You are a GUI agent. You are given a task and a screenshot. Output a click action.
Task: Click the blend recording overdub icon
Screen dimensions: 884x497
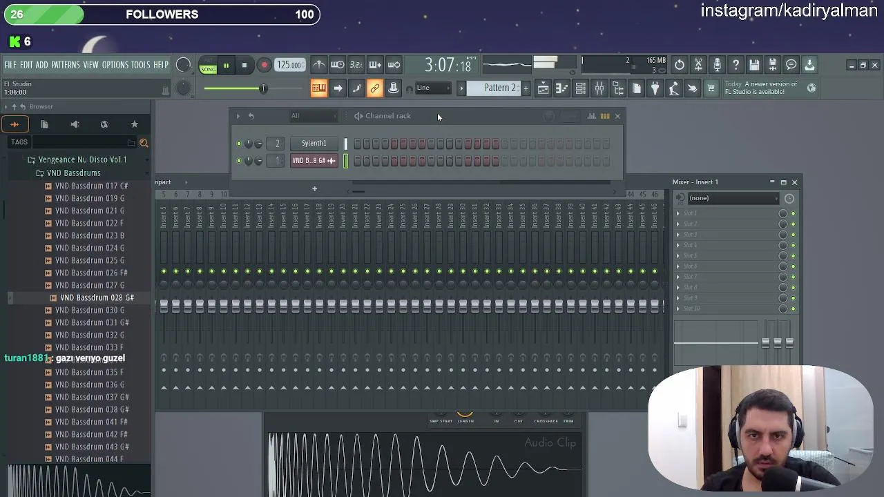pos(374,65)
